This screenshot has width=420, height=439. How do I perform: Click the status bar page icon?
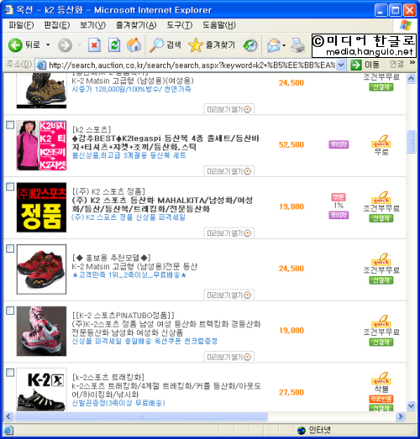pos(8,431)
